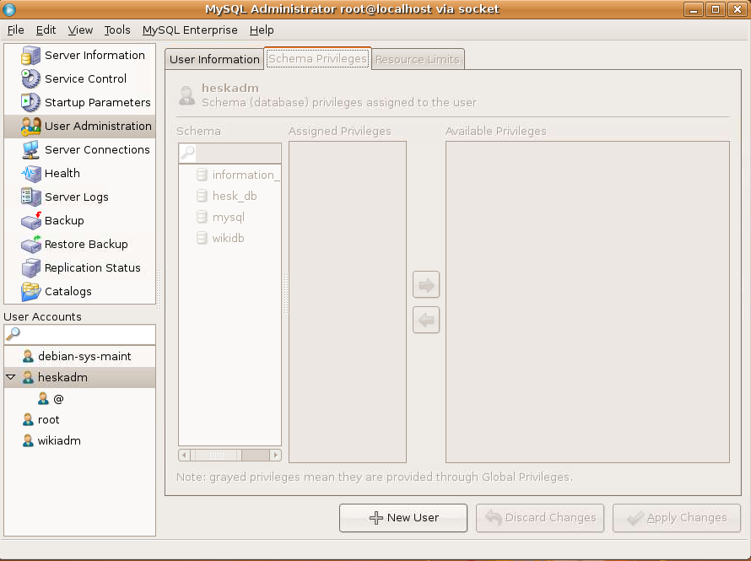Viewport: 751px width, 561px height.
Task: Open the Edit menu
Action: coord(46,30)
